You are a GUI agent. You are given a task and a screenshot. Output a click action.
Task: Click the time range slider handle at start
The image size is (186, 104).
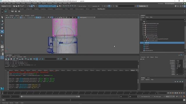pos(22,96)
